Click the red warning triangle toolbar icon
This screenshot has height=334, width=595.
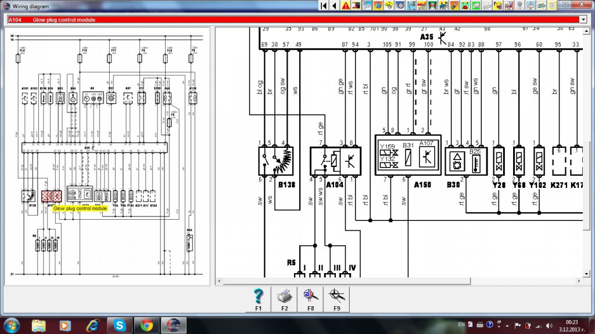[346, 6]
